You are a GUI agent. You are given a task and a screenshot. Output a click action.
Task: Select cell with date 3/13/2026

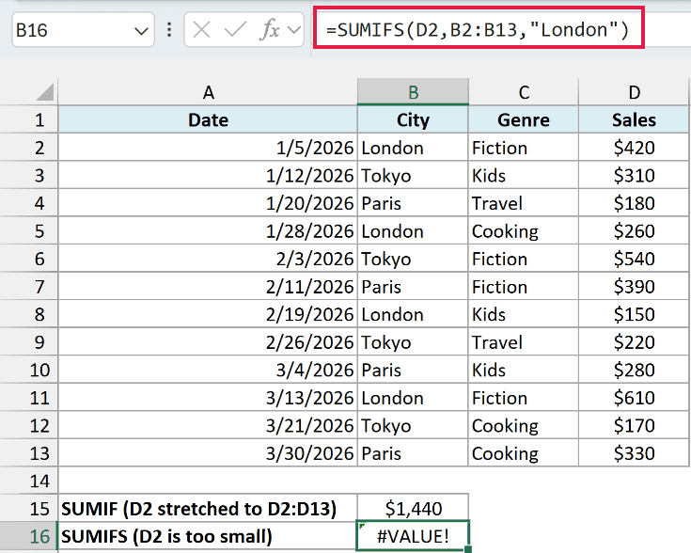coord(208,398)
